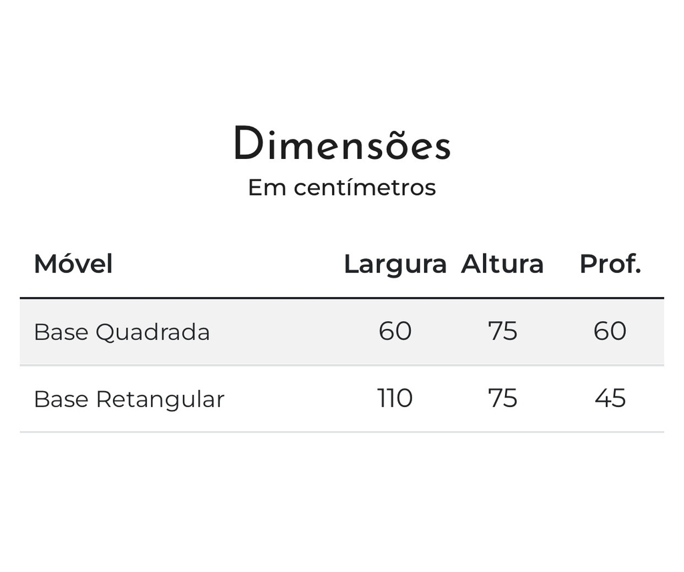
Task: Select the Móvel column header
Action: tap(73, 264)
